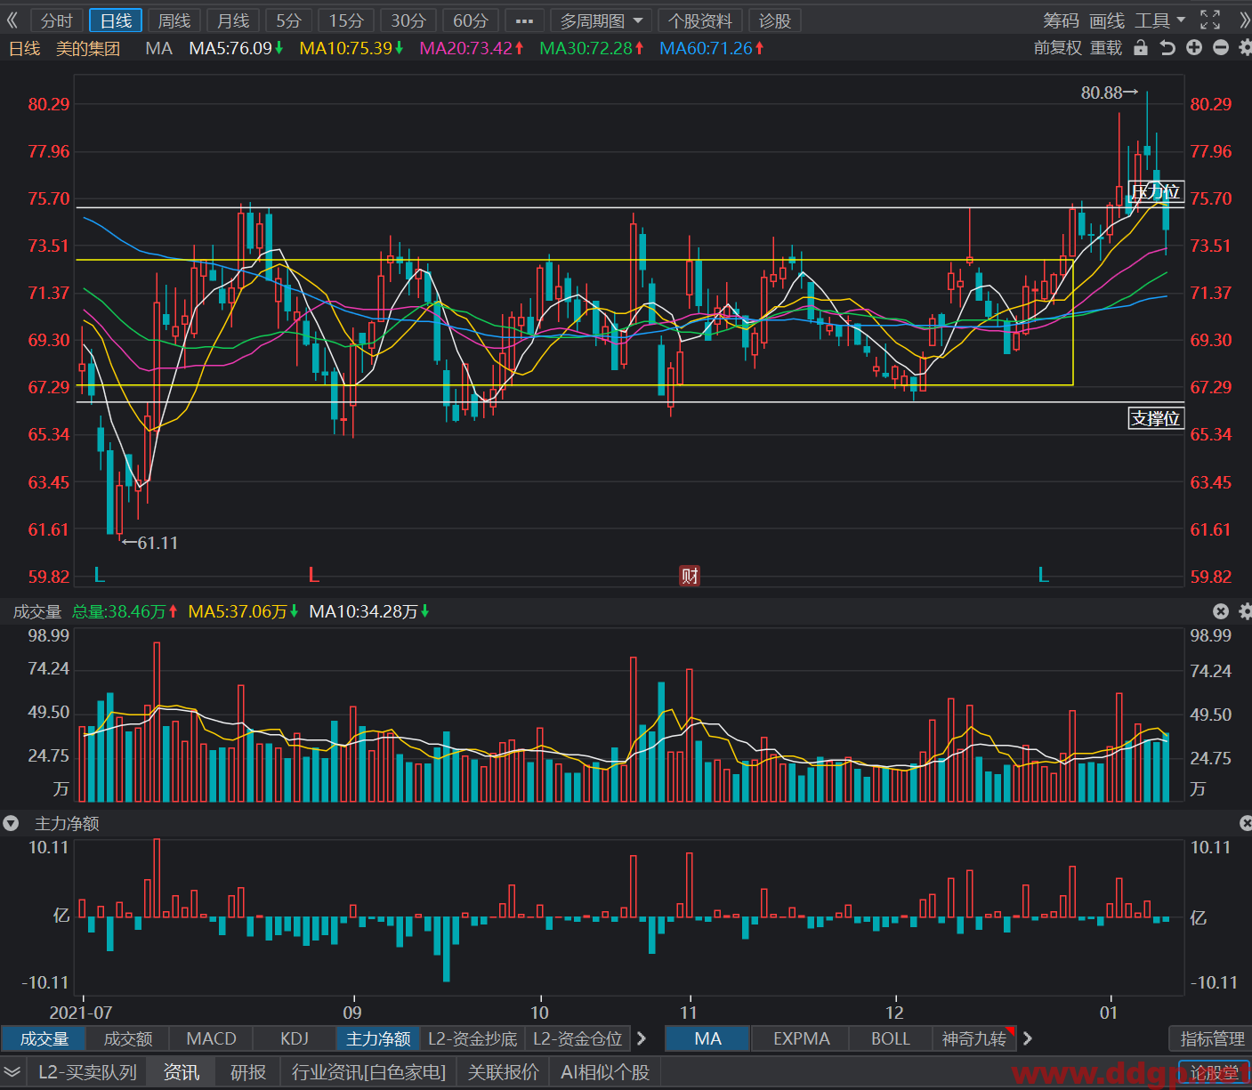1252x1090 pixels.
Task: Select the 神奇九转 indicator tab
Action: 974,1038
